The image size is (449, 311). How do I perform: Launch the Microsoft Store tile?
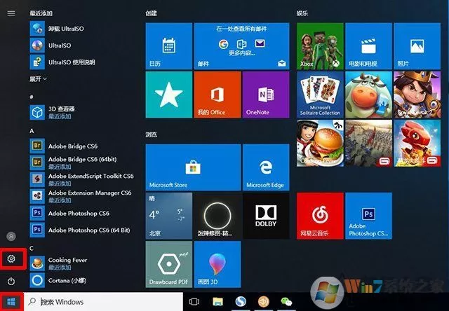coord(193,167)
